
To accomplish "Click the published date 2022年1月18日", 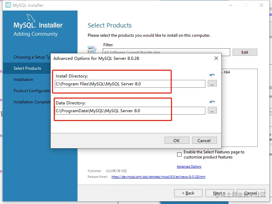I will click(x=116, y=171).
